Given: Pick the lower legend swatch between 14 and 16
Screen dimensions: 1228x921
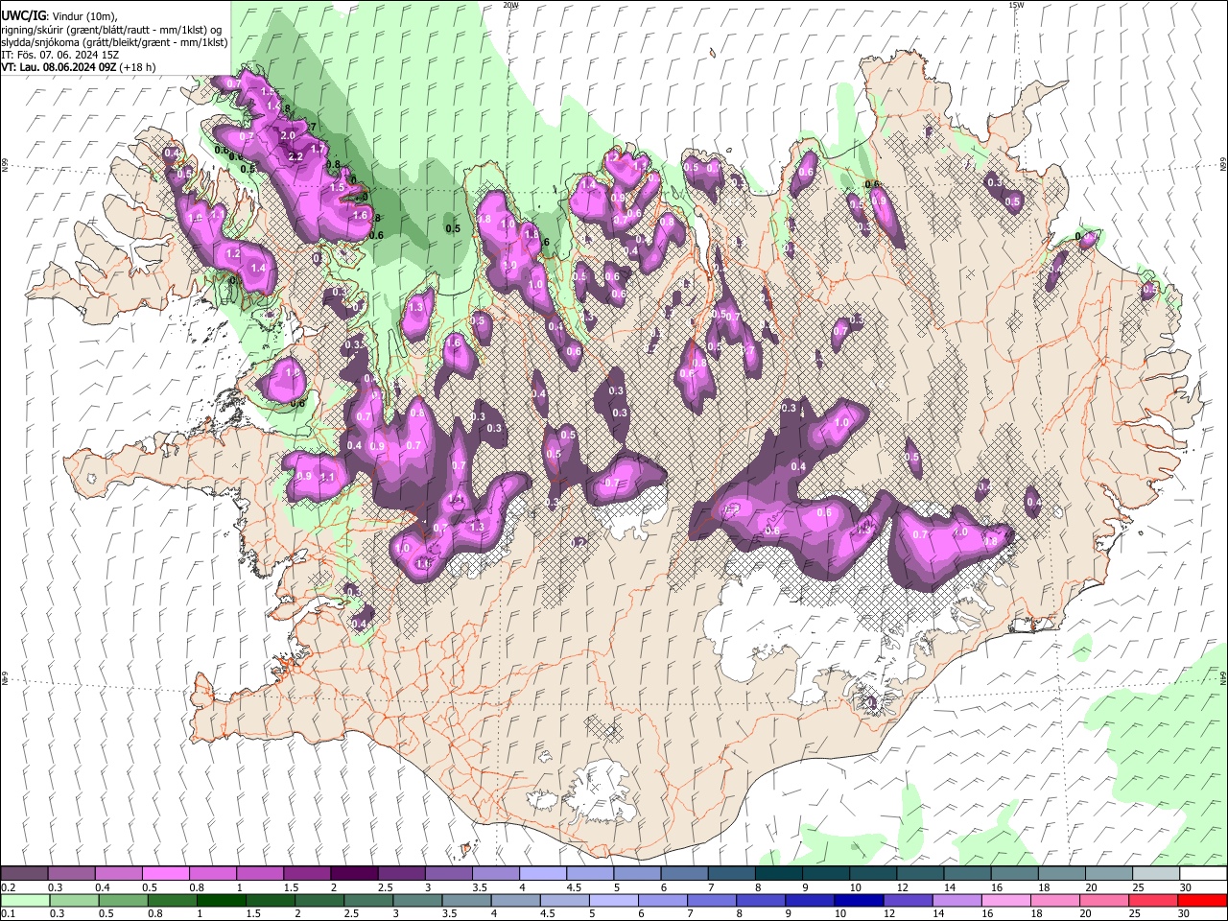Looking at the screenshot, I should pos(957,900).
